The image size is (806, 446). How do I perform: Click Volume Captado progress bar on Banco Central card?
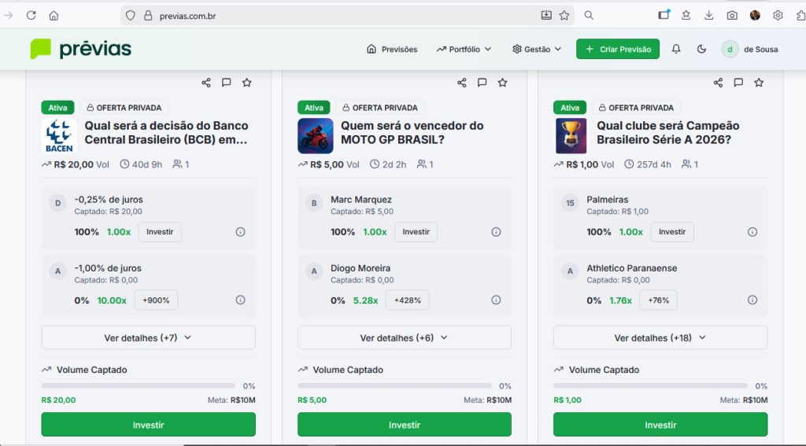pos(138,386)
